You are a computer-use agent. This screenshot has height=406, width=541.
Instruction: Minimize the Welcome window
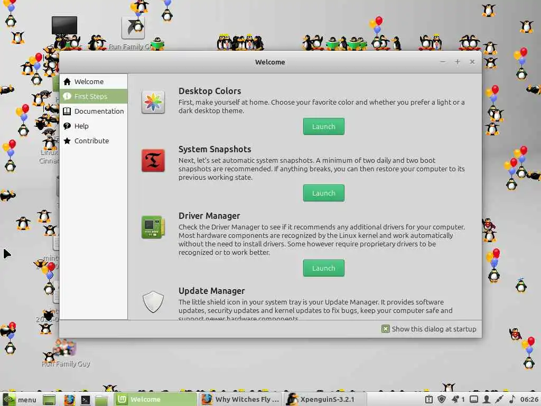pos(443,62)
